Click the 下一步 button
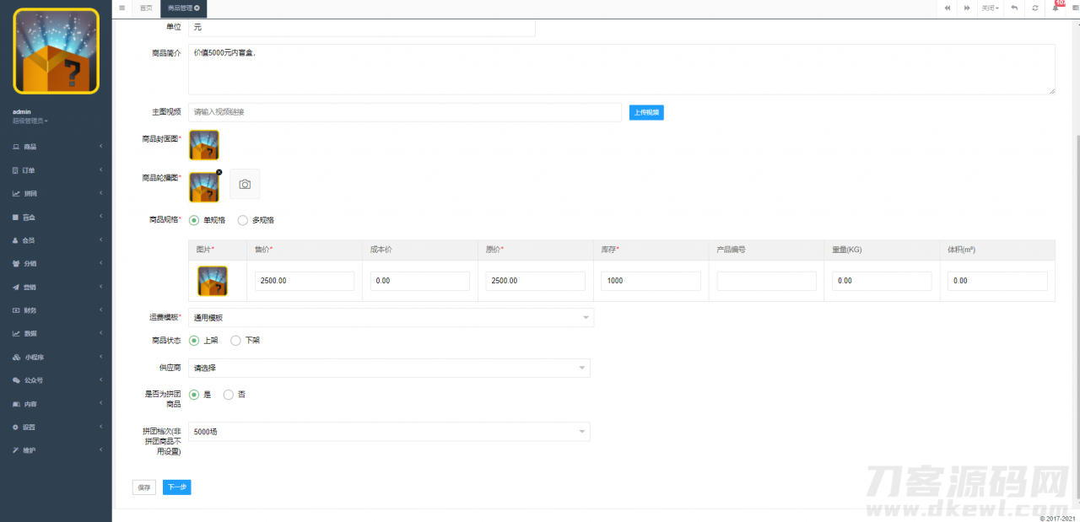The height and width of the screenshot is (522, 1080). 176,487
